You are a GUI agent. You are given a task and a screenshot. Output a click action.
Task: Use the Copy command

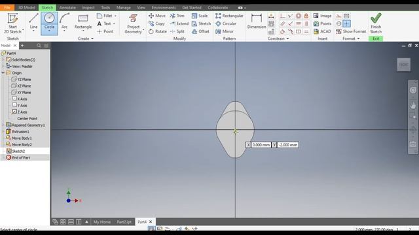(156, 23)
